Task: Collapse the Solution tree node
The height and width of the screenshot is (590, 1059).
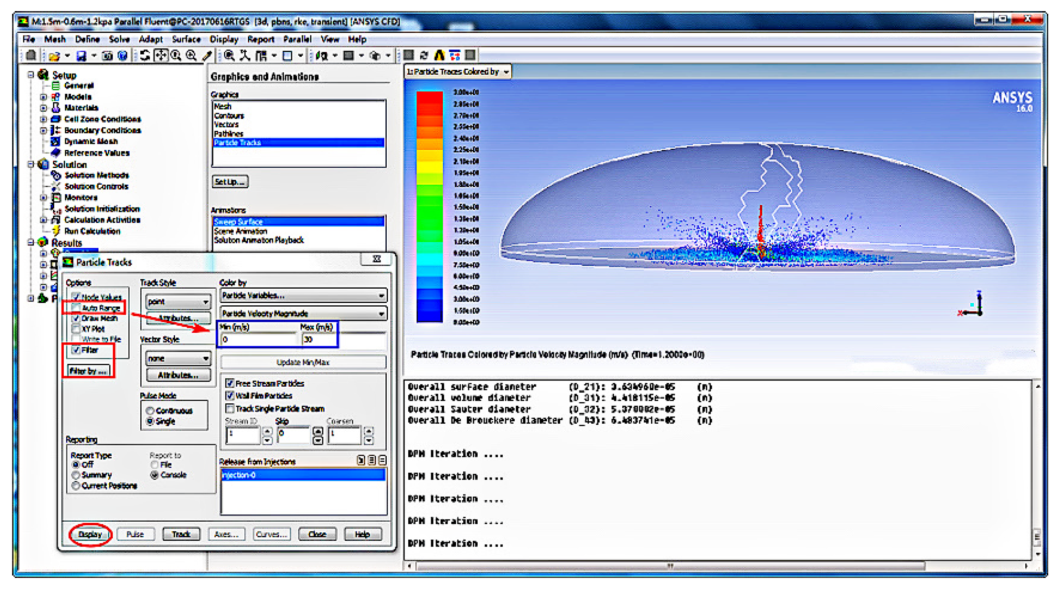Action: pos(31,164)
